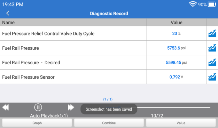
Task: Tap the 0.792 V sensor value
Action: coord(176,77)
